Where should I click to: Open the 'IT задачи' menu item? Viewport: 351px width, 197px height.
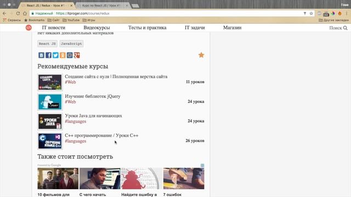click(x=195, y=28)
